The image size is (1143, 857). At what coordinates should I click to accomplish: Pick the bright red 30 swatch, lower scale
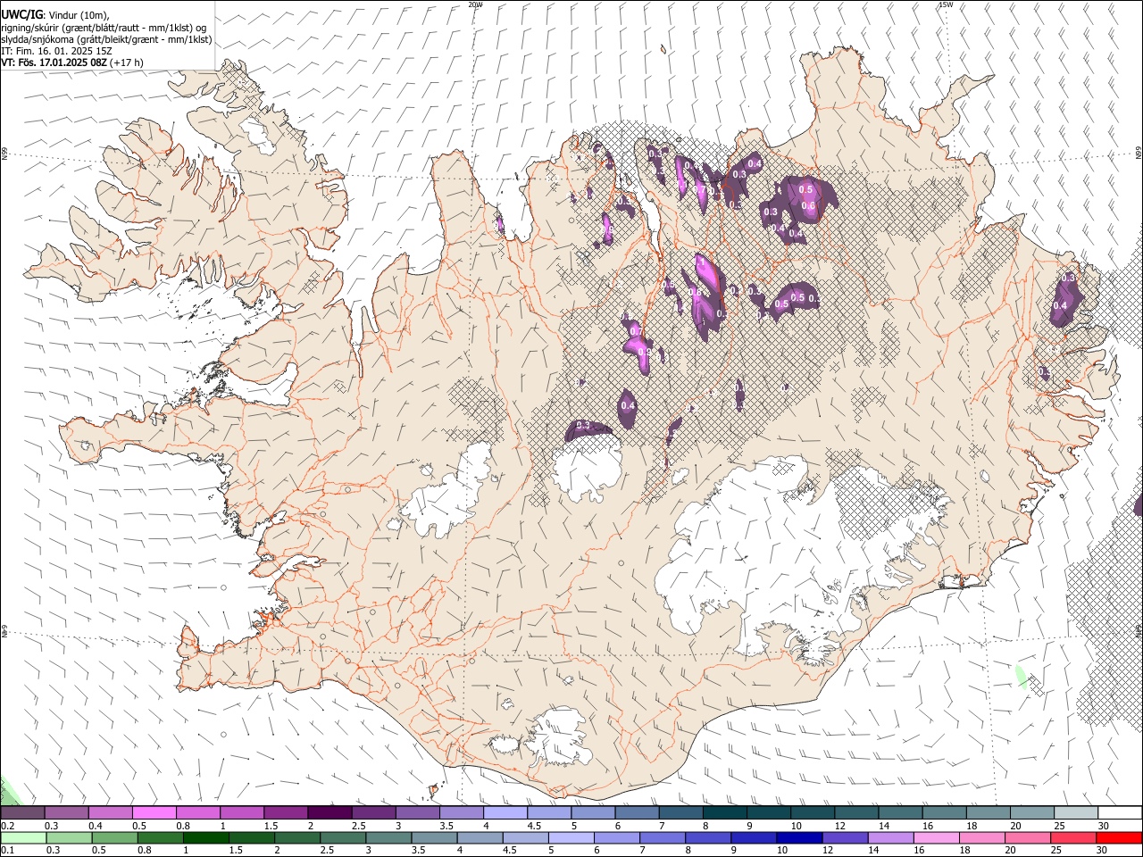pos(1119,837)
